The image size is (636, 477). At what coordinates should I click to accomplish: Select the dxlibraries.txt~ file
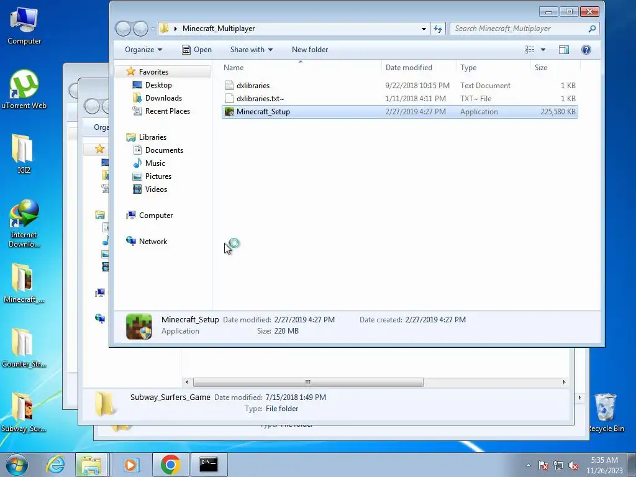click(400, 99)
